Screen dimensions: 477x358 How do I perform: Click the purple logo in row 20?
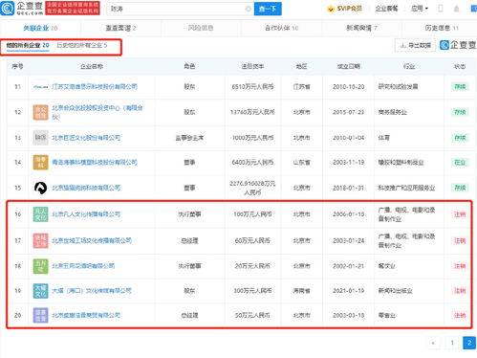(x=40, y=315)
